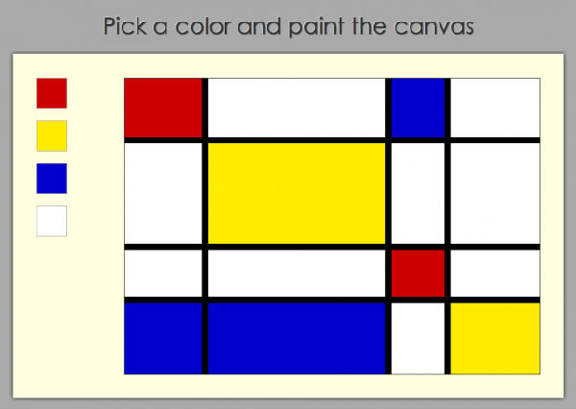Pick the red color swatch in the palette
Image resolution: width=576 pixels, height=409 pixels.
[52, 93]
